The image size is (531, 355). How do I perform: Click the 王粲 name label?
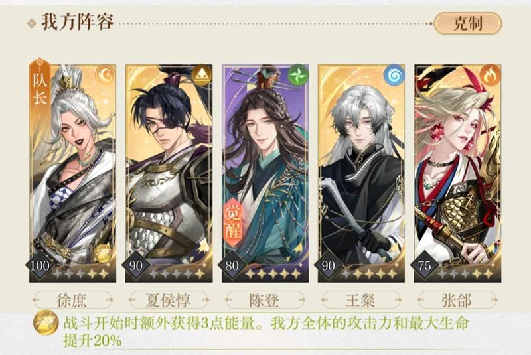coord(360,300)
